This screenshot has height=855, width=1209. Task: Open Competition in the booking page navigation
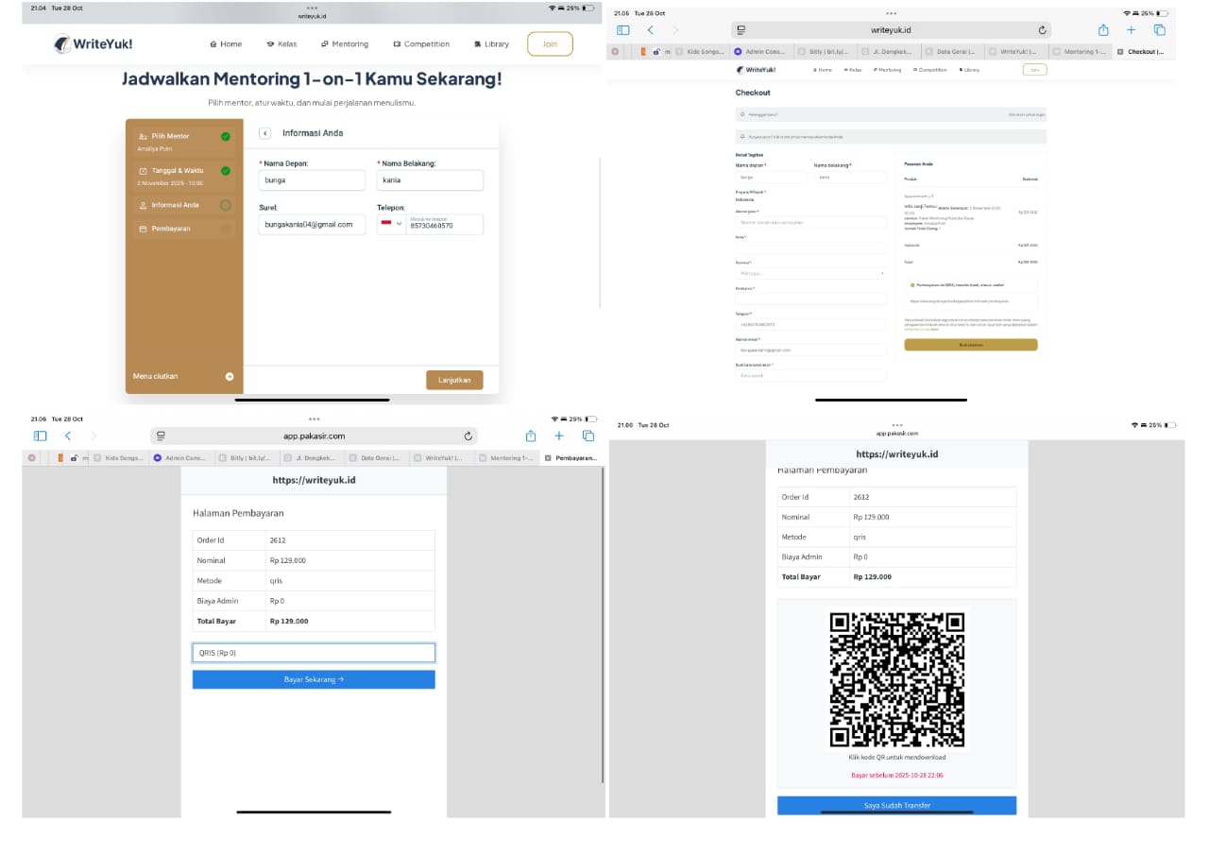pyautogui.click(x=421, y=44)
